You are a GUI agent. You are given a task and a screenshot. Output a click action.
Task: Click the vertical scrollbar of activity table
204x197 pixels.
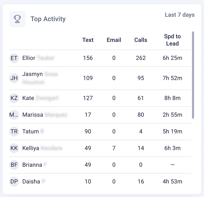193,75
